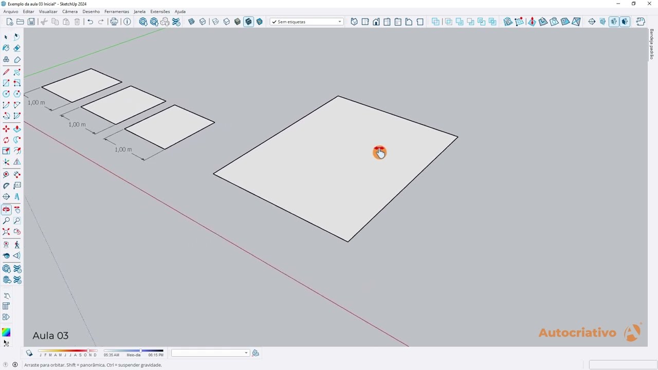Click the measurements input box
Viewport: 658px width, 370px height.
622,365
